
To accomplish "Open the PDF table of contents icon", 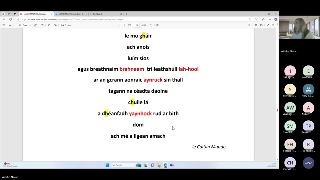I will [x=4, y=25].
